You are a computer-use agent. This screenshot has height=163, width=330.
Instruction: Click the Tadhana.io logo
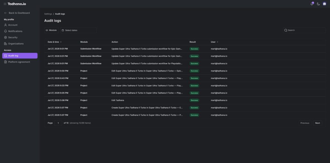17,4
